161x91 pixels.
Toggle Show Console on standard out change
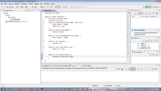(x=131, y=69)
